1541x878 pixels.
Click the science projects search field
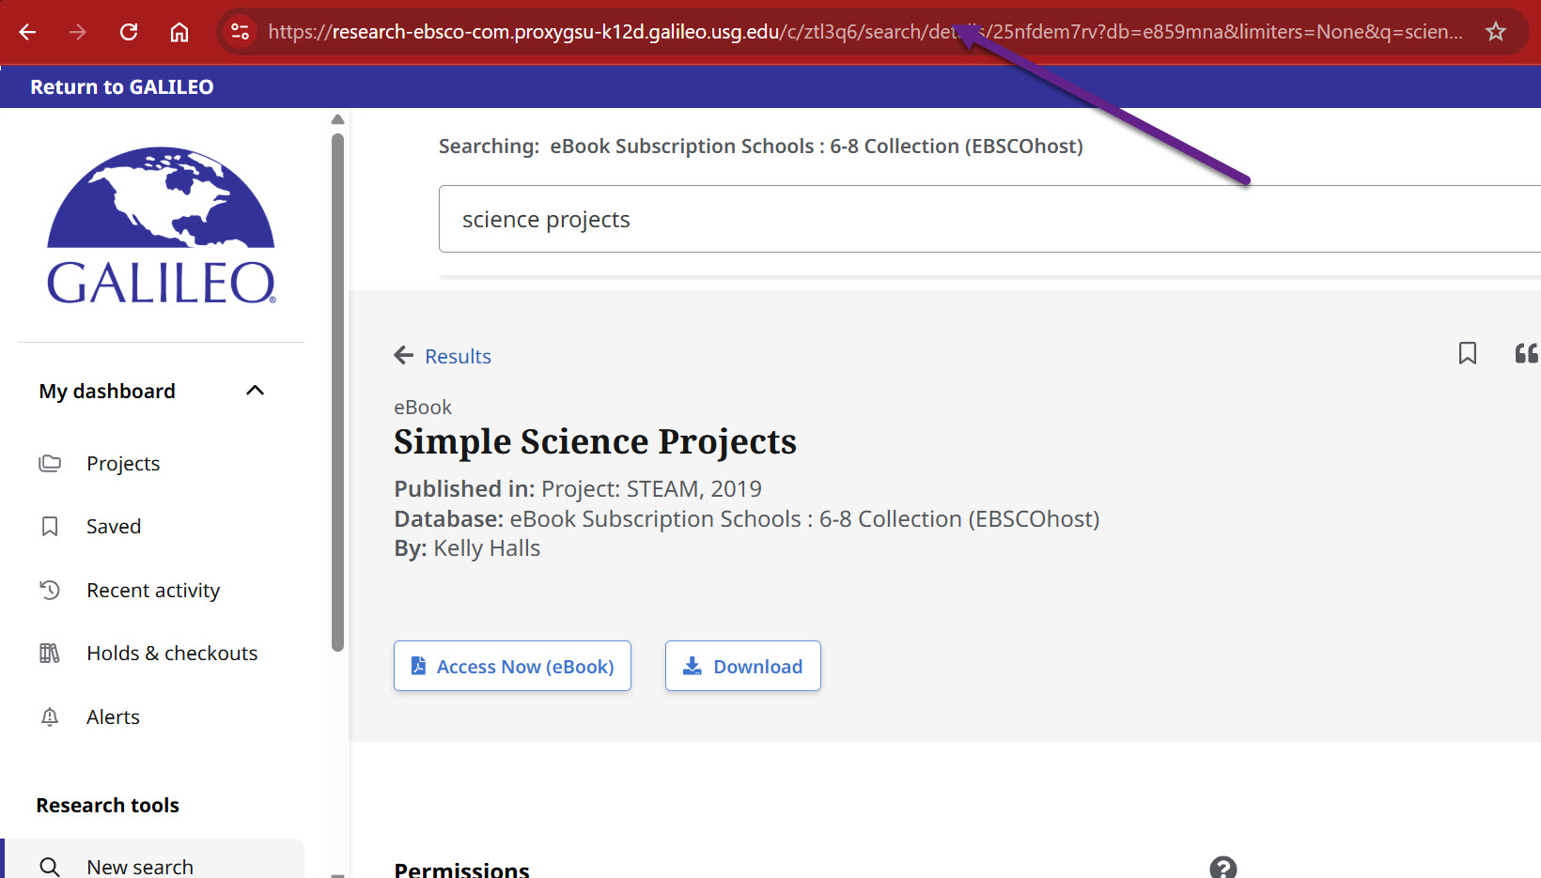point(989,219)
